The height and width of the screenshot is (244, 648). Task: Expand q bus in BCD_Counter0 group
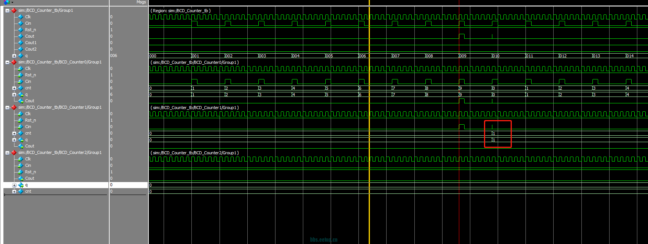[x=14, y=95]
